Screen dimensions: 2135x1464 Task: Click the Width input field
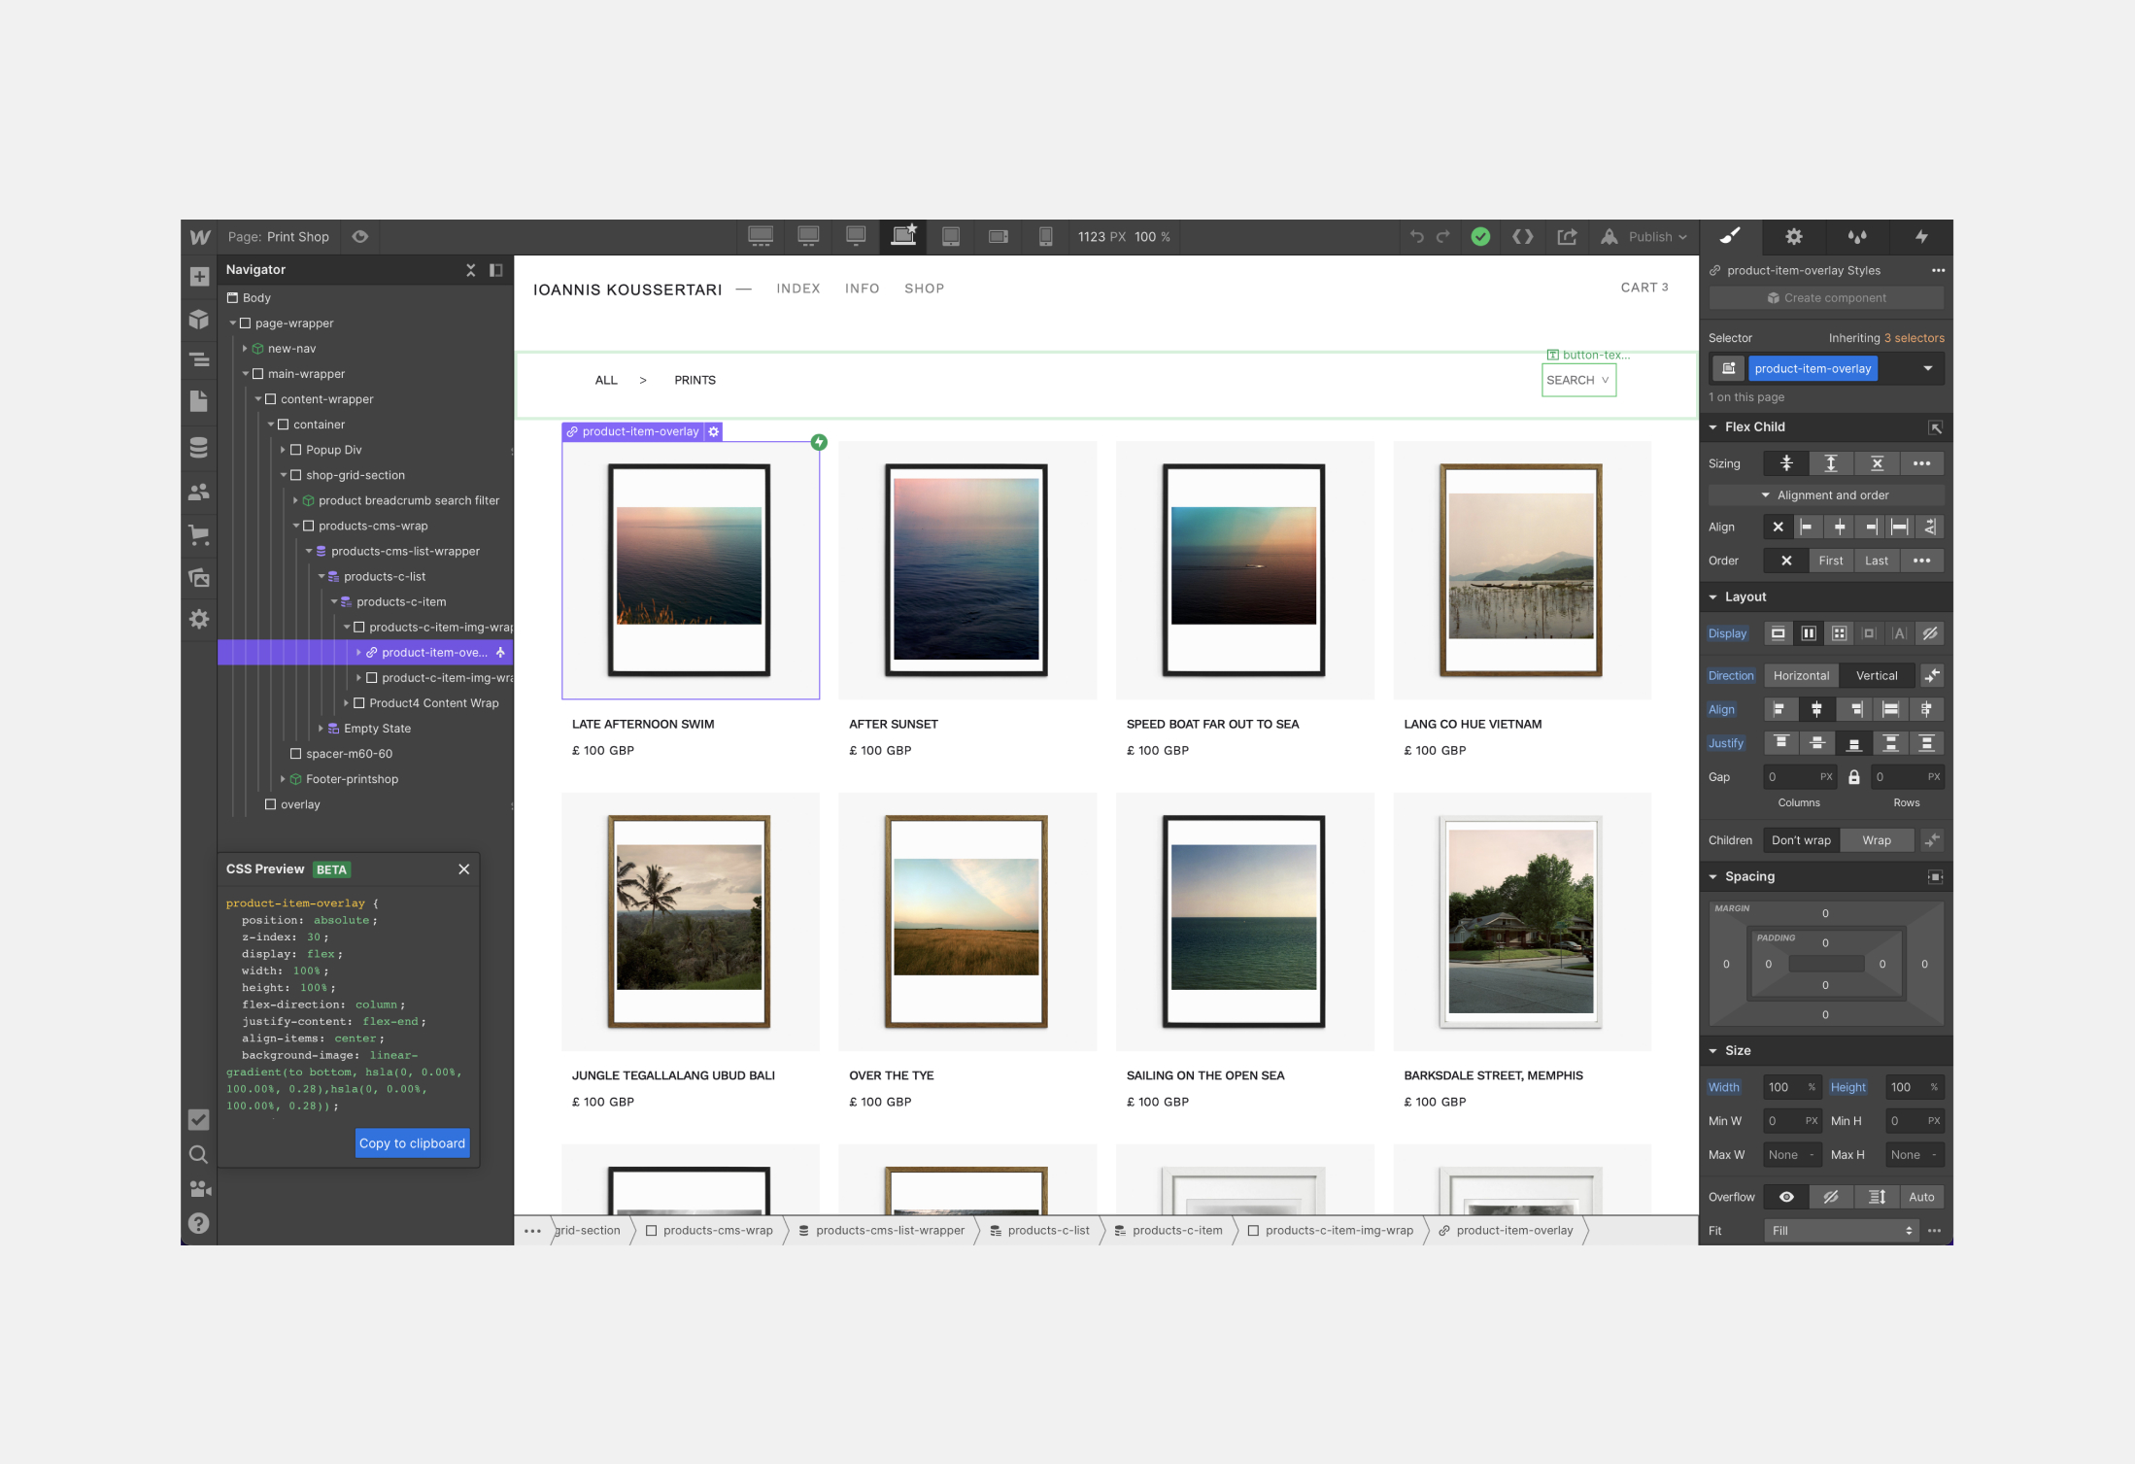point(1783,1087)
